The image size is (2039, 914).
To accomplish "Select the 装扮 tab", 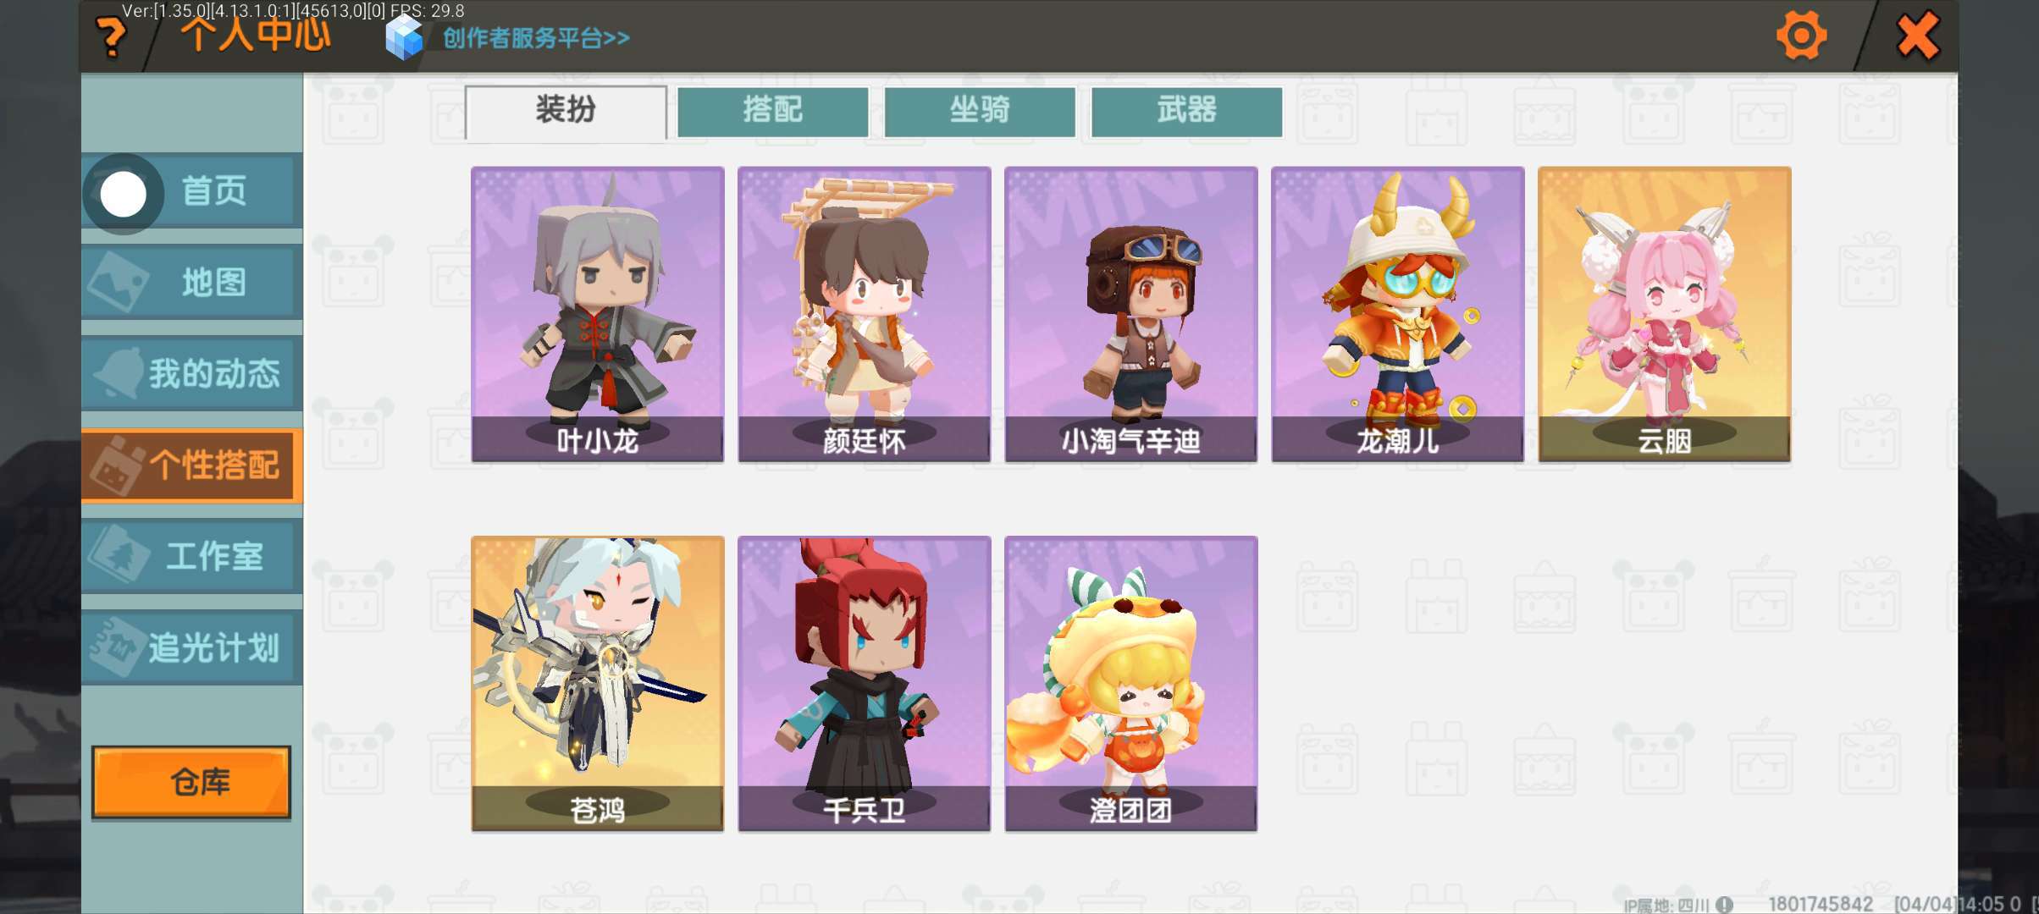I will pos(566,111).
